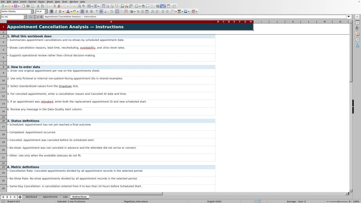Toggle Center Vertically alignment
The width and height of the screenshot is (361, 203).
(101, 11)
